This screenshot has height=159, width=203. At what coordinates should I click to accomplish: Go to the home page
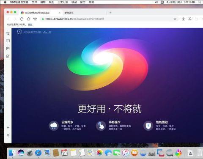click(28, 19)
